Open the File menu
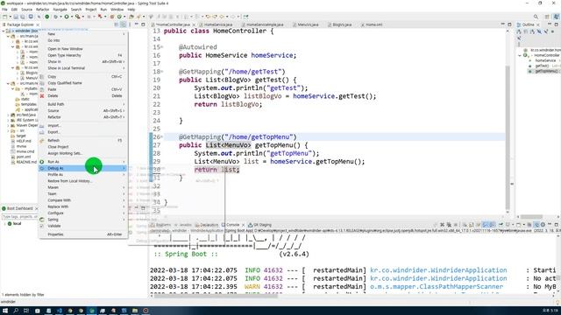561x315 pixels. point(4,10)
